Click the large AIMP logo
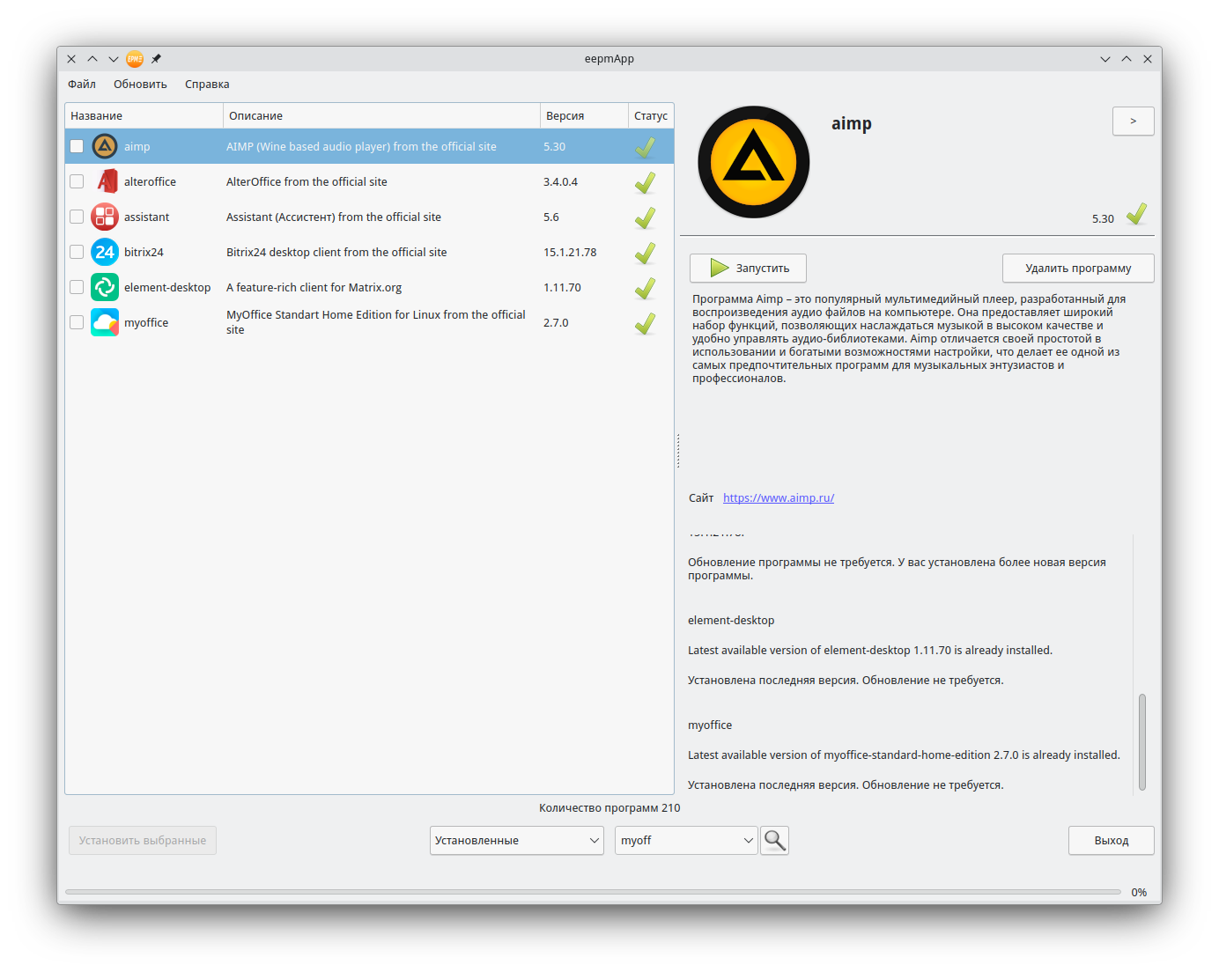The height and width of the screenshot is (972, 1219). pos(754,162)
